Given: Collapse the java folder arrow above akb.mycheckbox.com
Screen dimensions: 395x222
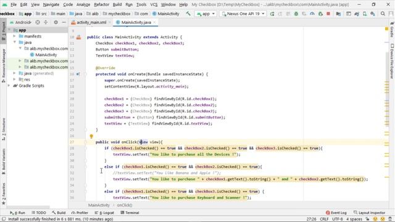Looking at the screenshot, I should [x=15, y=43].
